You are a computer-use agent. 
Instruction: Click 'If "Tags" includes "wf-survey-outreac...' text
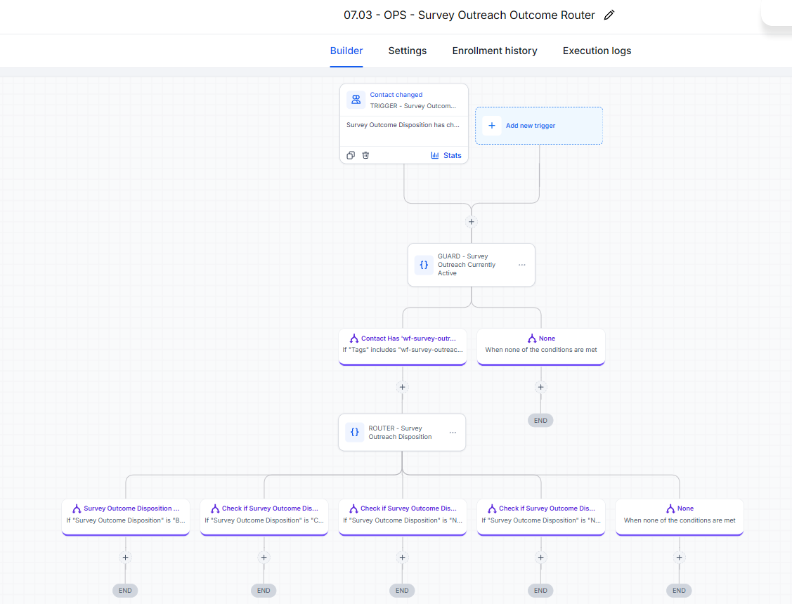pyautogui.click(x=403, y=350)
